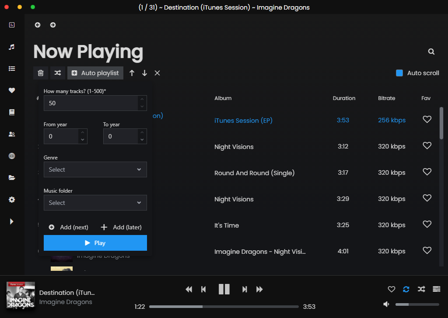This screenshot has width=448, height=318.
Task: Toggle repeat mode in the player bar
Action: (406, 289)
